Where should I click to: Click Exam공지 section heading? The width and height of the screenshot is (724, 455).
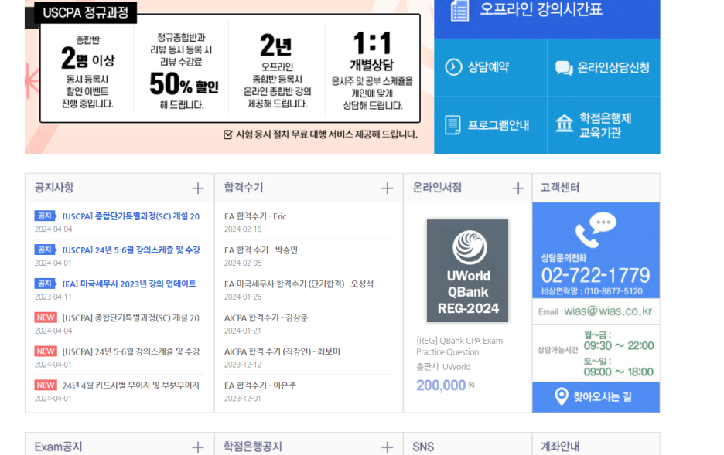[58, 447]
